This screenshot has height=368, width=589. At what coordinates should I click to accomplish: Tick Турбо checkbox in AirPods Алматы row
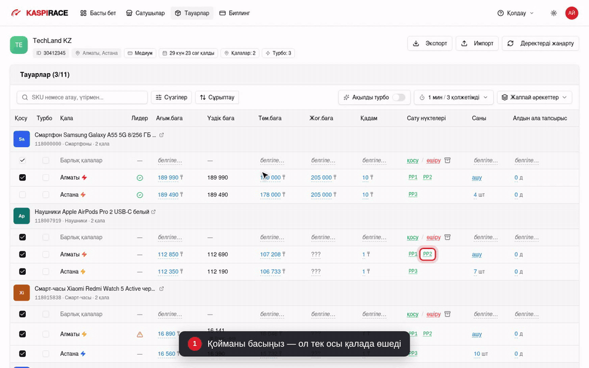coord(46,255)
